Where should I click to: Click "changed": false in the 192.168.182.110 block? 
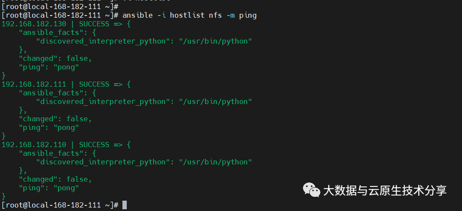(x=55, y=179)
